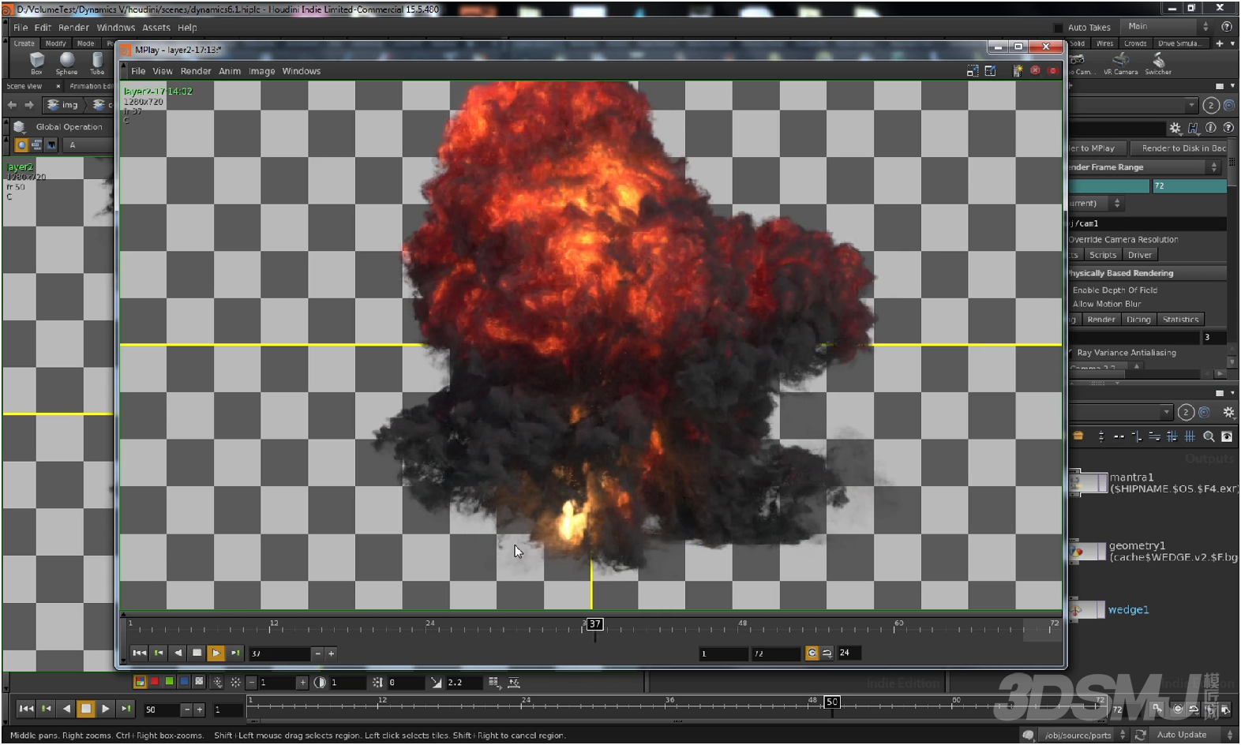Stop the main Houdini timeline playback
This screenshot has width=1241, height=745.
(86, 709)
